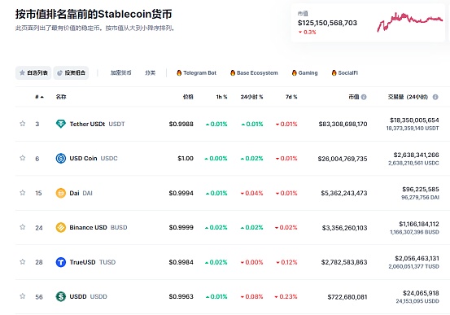
Task: Open the 自选列表 watchlist button
Action: 33,73
